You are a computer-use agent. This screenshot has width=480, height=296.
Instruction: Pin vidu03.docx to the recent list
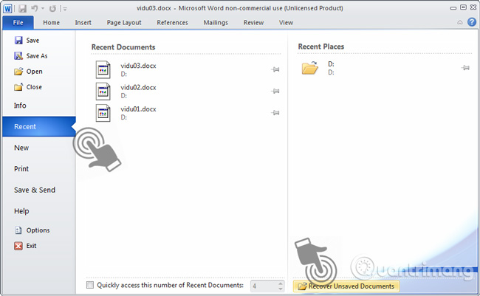(275, 69)
